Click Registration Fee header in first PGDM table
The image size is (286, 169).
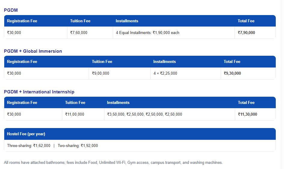coord(22,21)
